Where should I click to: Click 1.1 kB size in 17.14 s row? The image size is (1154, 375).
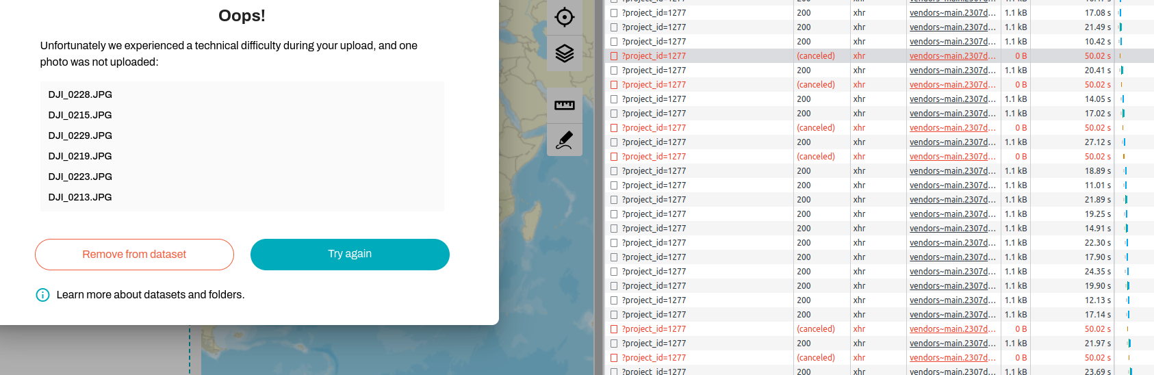[1016, 315]
